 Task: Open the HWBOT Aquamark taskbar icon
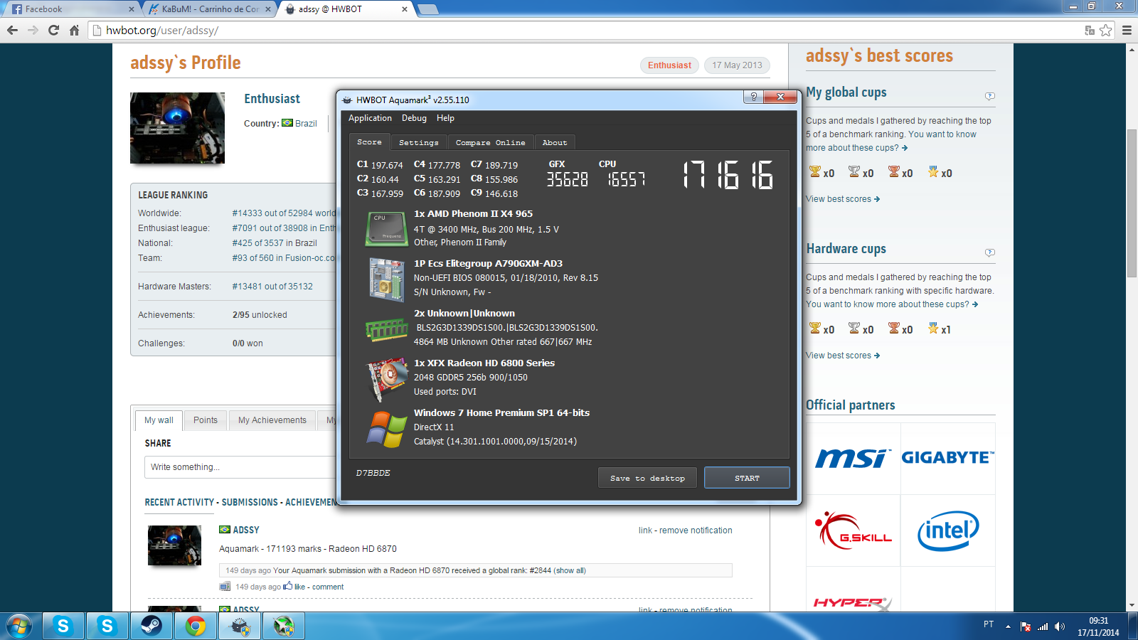(240, 626)
